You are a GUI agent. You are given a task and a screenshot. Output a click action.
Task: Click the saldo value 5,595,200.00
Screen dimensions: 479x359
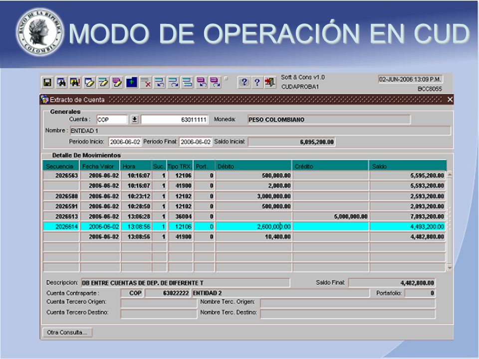408,176
